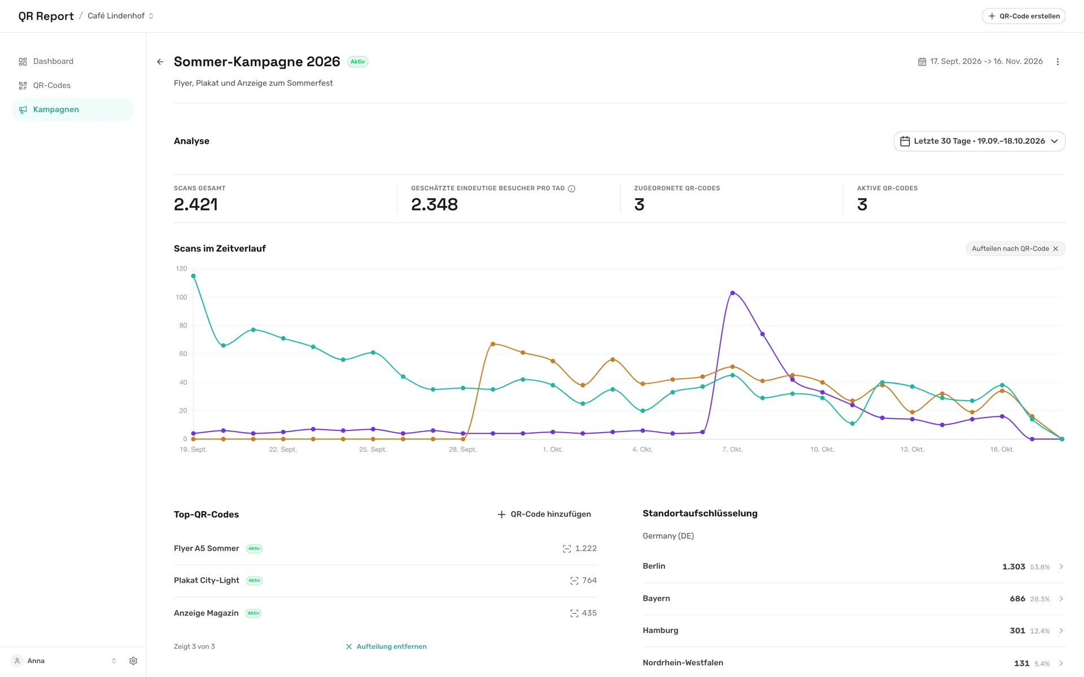This screenshot has width=1084, height=677.
Task: Click the scan icon next to 1.222
Action: pyautogui.click(x=567, y=549)
